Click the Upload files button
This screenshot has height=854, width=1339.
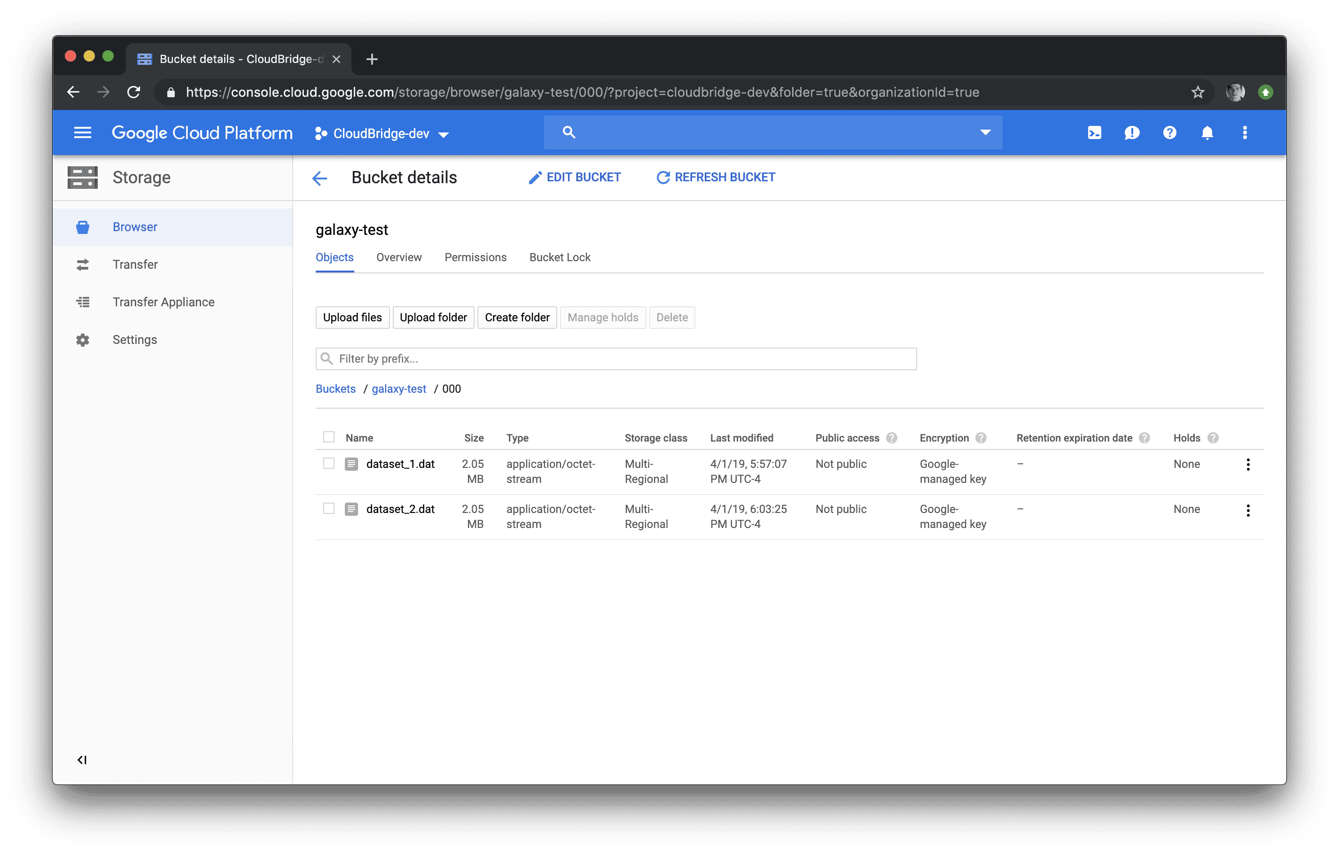tap(352, 318)
